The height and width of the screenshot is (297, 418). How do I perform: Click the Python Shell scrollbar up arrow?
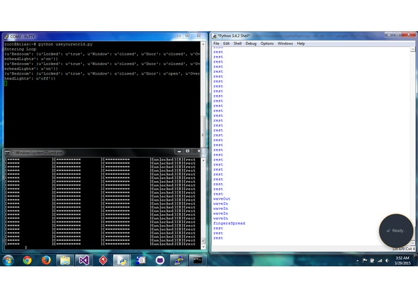pyautogui.click(x=413, y=49)
